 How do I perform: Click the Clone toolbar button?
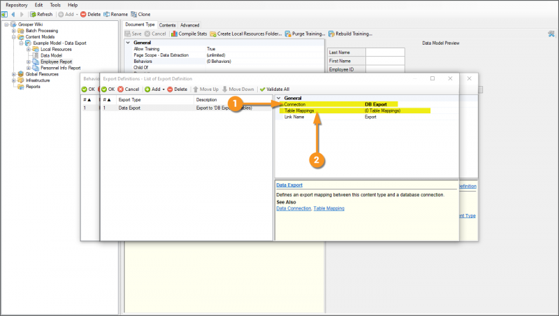coord(140,14)
